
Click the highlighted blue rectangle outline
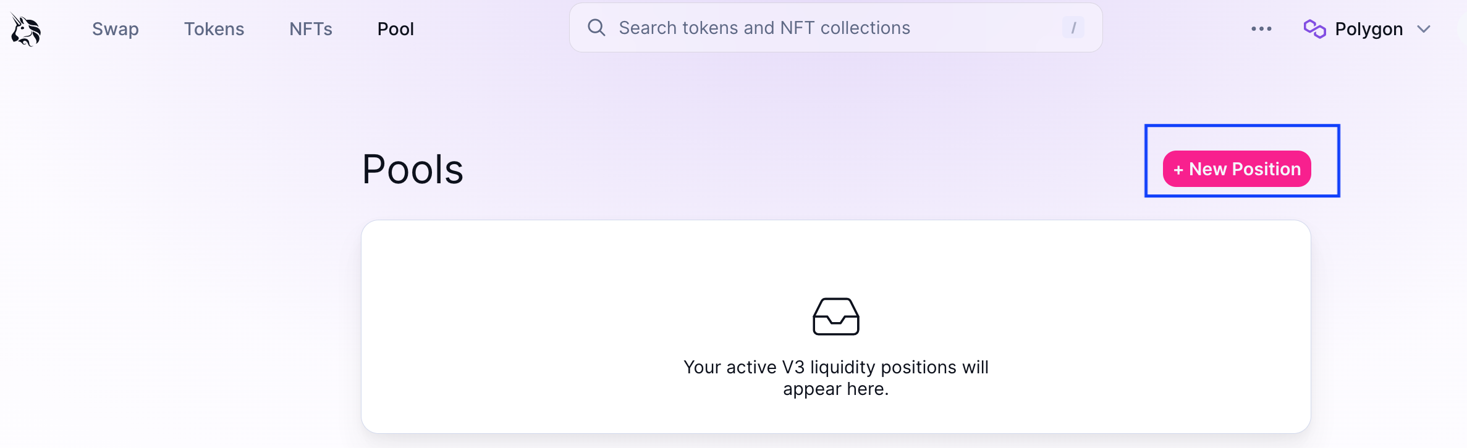pos(1242,127)
